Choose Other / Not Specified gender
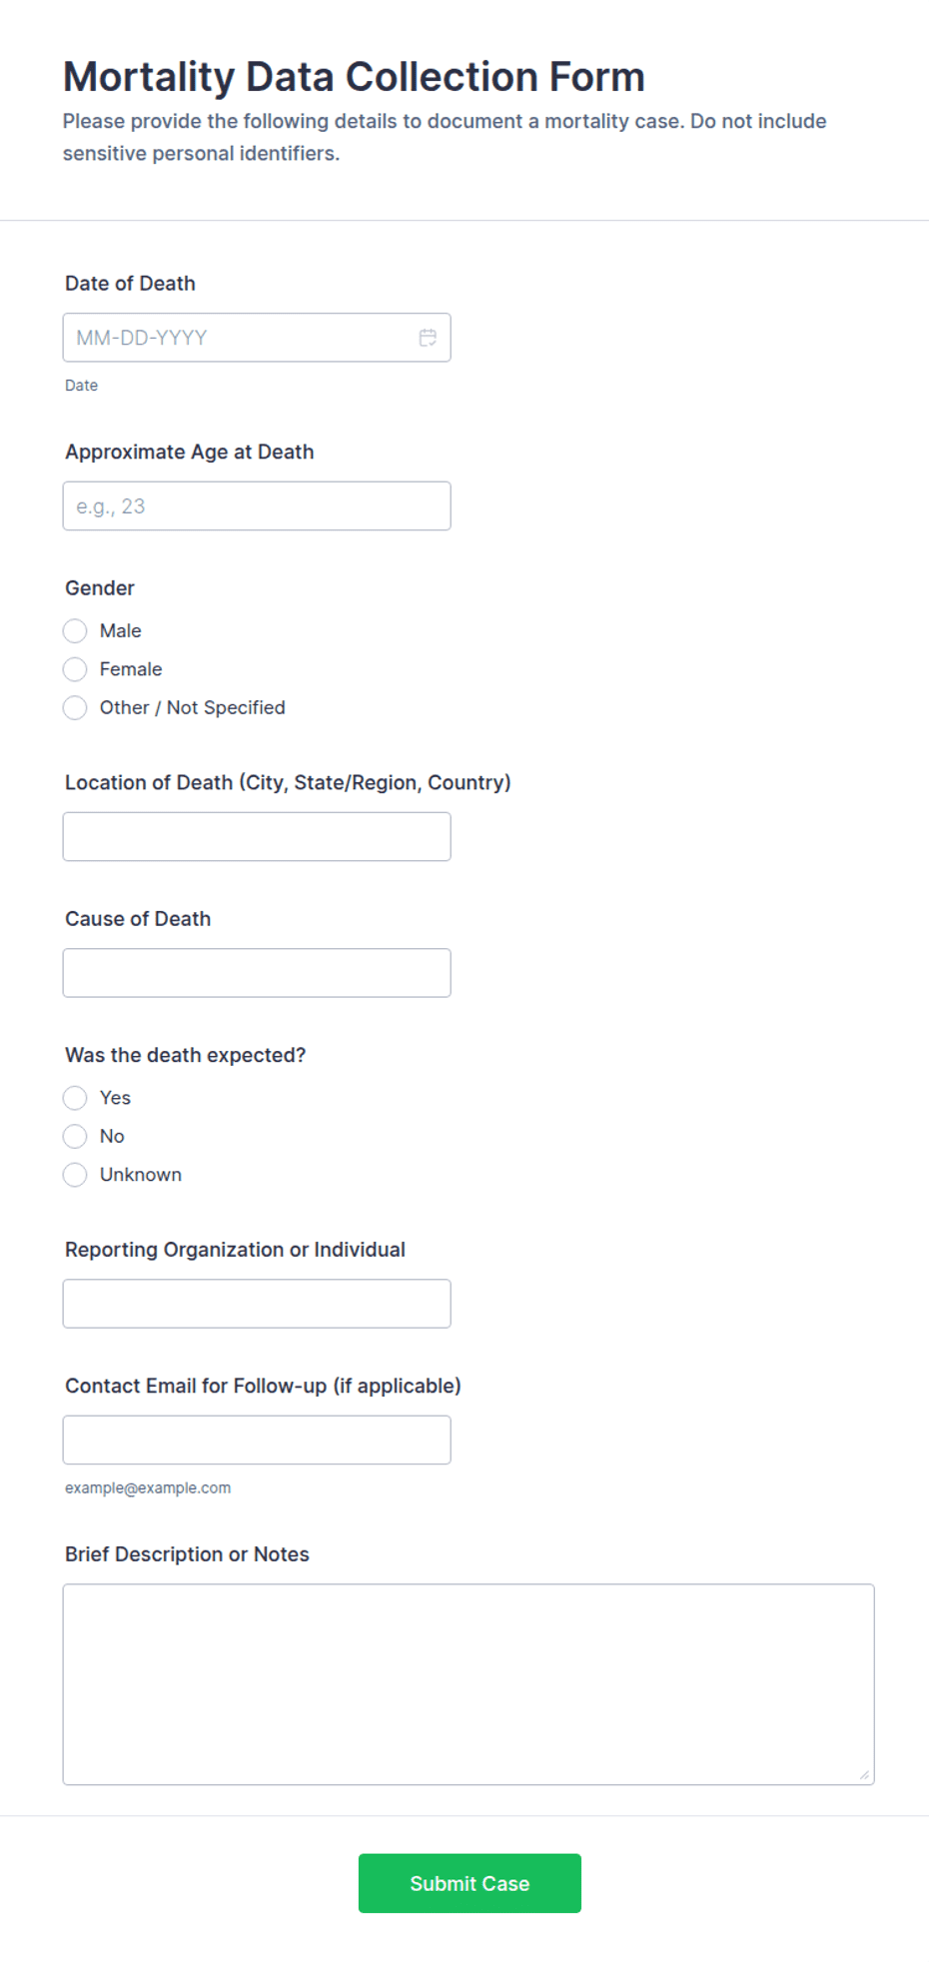 [x=75, y=708]
